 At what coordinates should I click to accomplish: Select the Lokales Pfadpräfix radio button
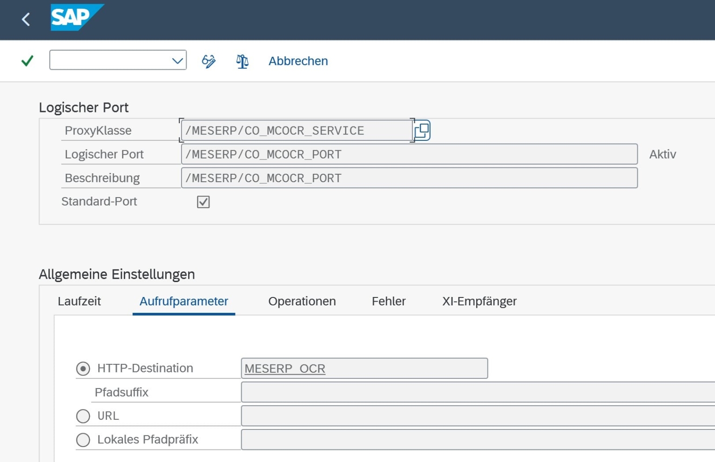[x=83, y=439]
